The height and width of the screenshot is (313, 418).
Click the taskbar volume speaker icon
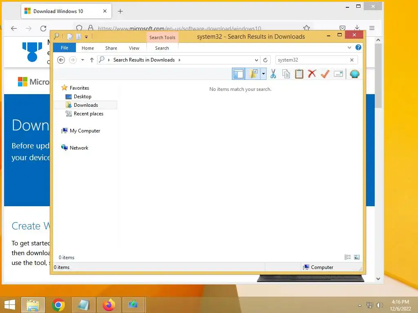(x=379, y=305)
